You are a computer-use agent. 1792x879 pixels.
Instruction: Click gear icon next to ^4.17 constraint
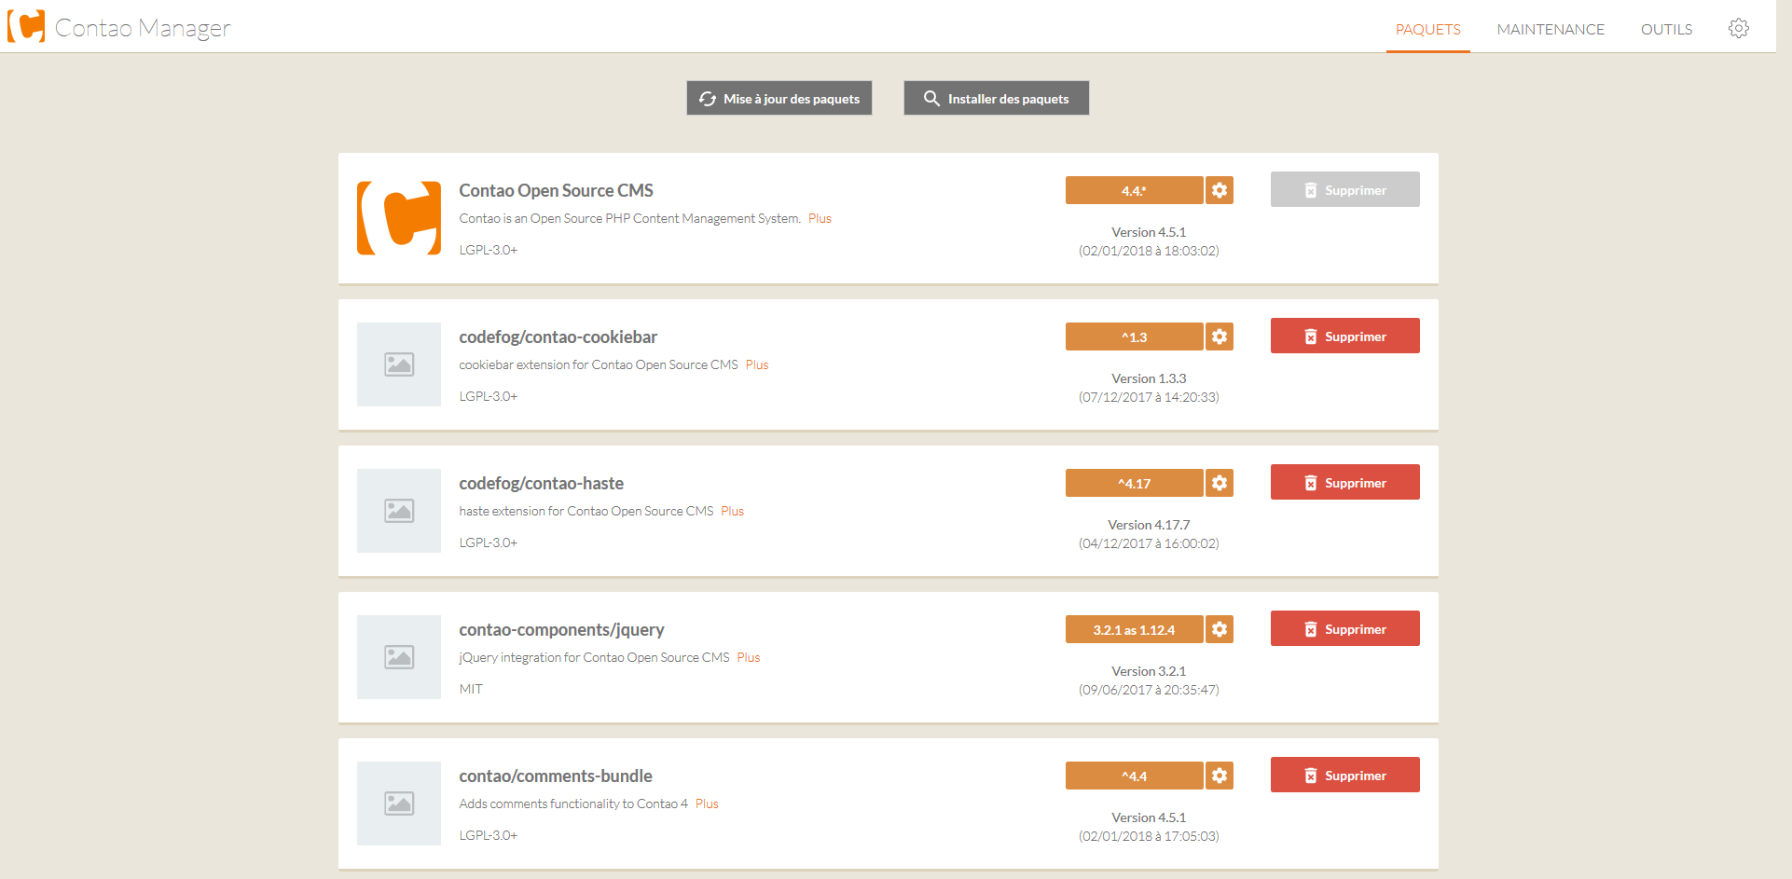click(1220, 483)
